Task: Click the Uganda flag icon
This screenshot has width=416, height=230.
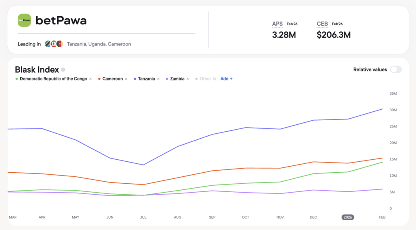Action: pos(54,44)
